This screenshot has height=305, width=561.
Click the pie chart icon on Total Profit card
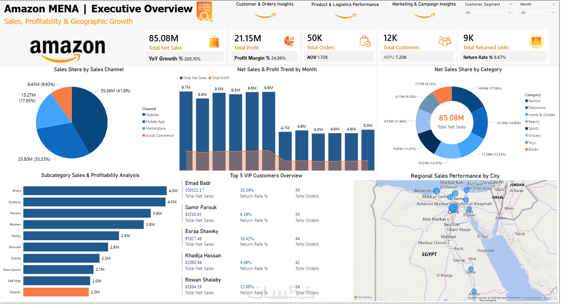pos(289,41)
